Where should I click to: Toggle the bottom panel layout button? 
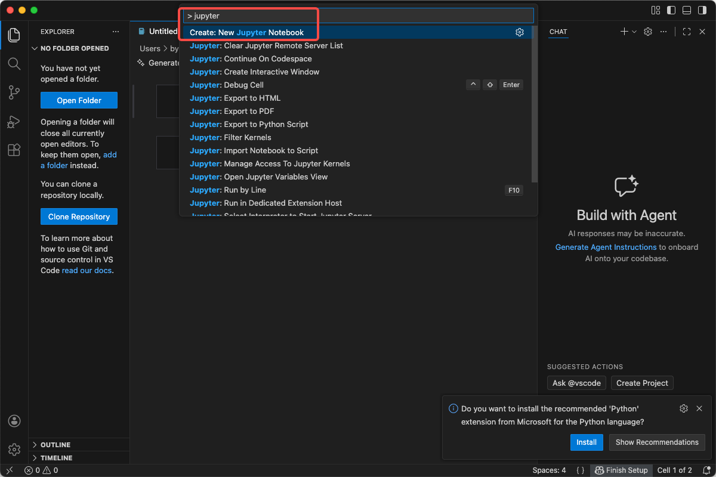pos(687,10)
